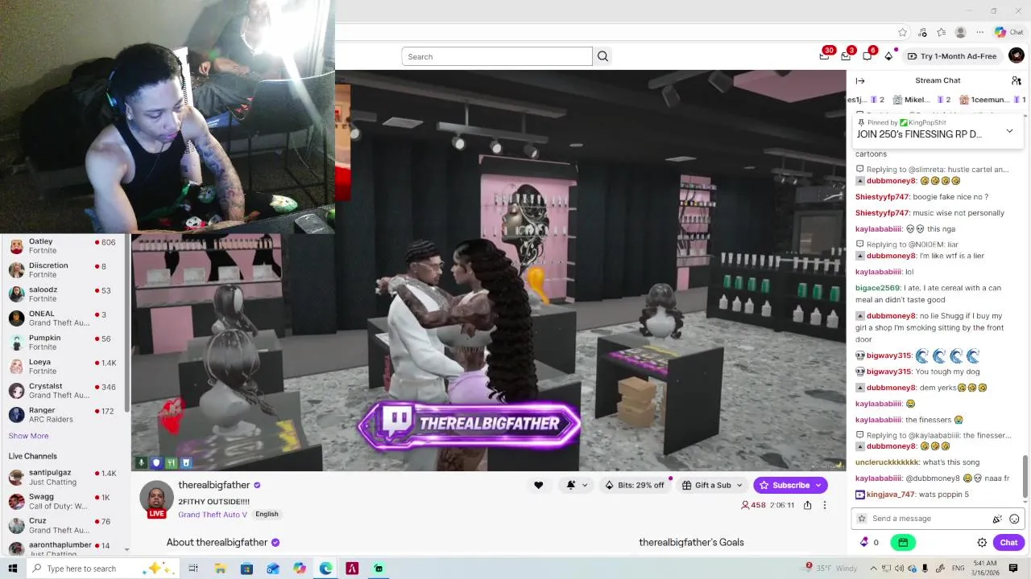Open whispers icon with 6 badge
This screenshot has height=579, width=1031.
click(867, 55)
